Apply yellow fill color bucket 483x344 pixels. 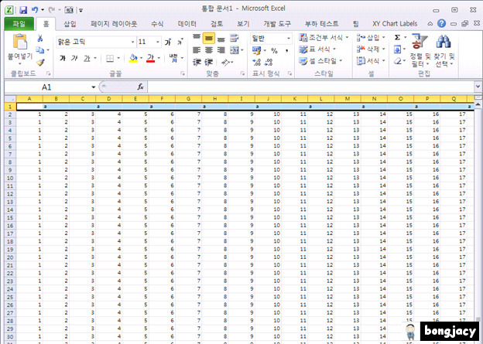click(x=133, y=58)
